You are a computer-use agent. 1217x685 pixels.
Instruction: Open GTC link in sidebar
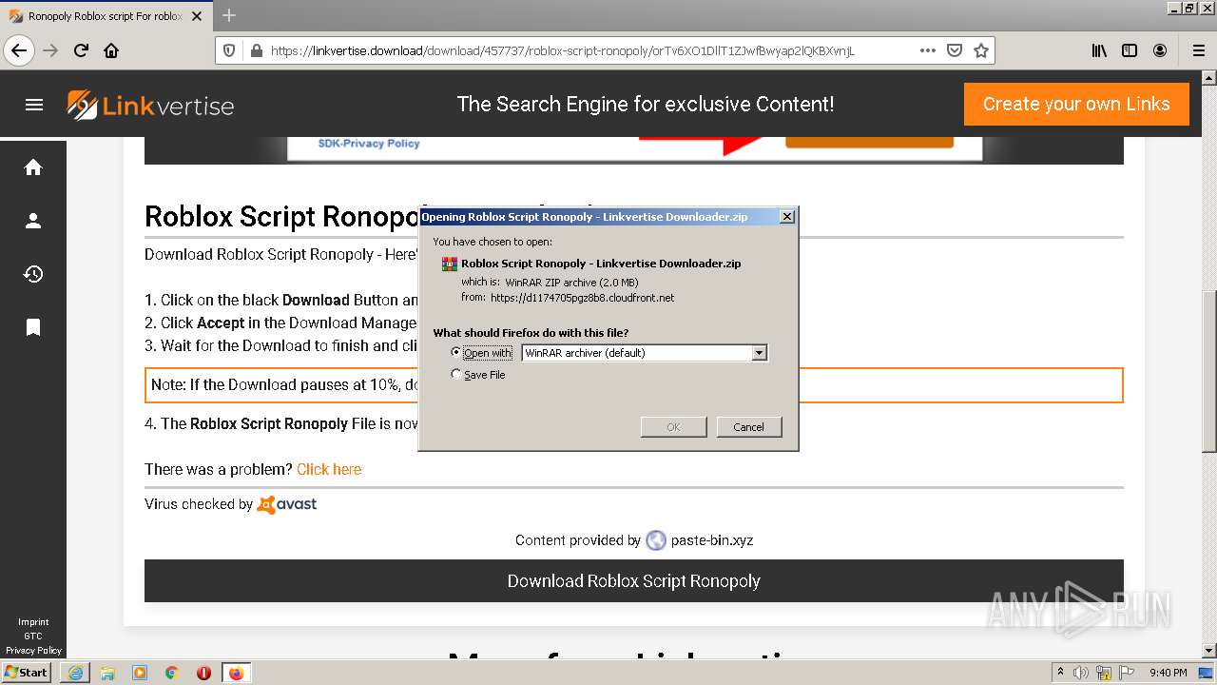tap(33, 636)
